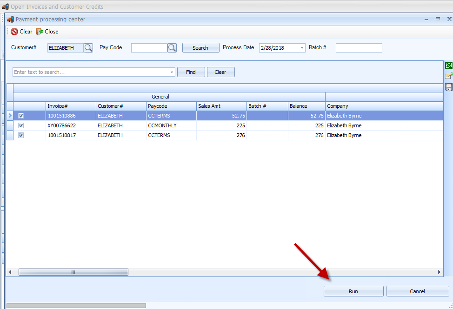
Task: Uncheck the checkbox for invoice XY00786622
Action: 21,125
